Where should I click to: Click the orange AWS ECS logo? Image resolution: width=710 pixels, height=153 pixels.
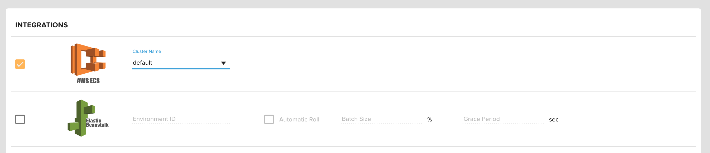point(88,59)
